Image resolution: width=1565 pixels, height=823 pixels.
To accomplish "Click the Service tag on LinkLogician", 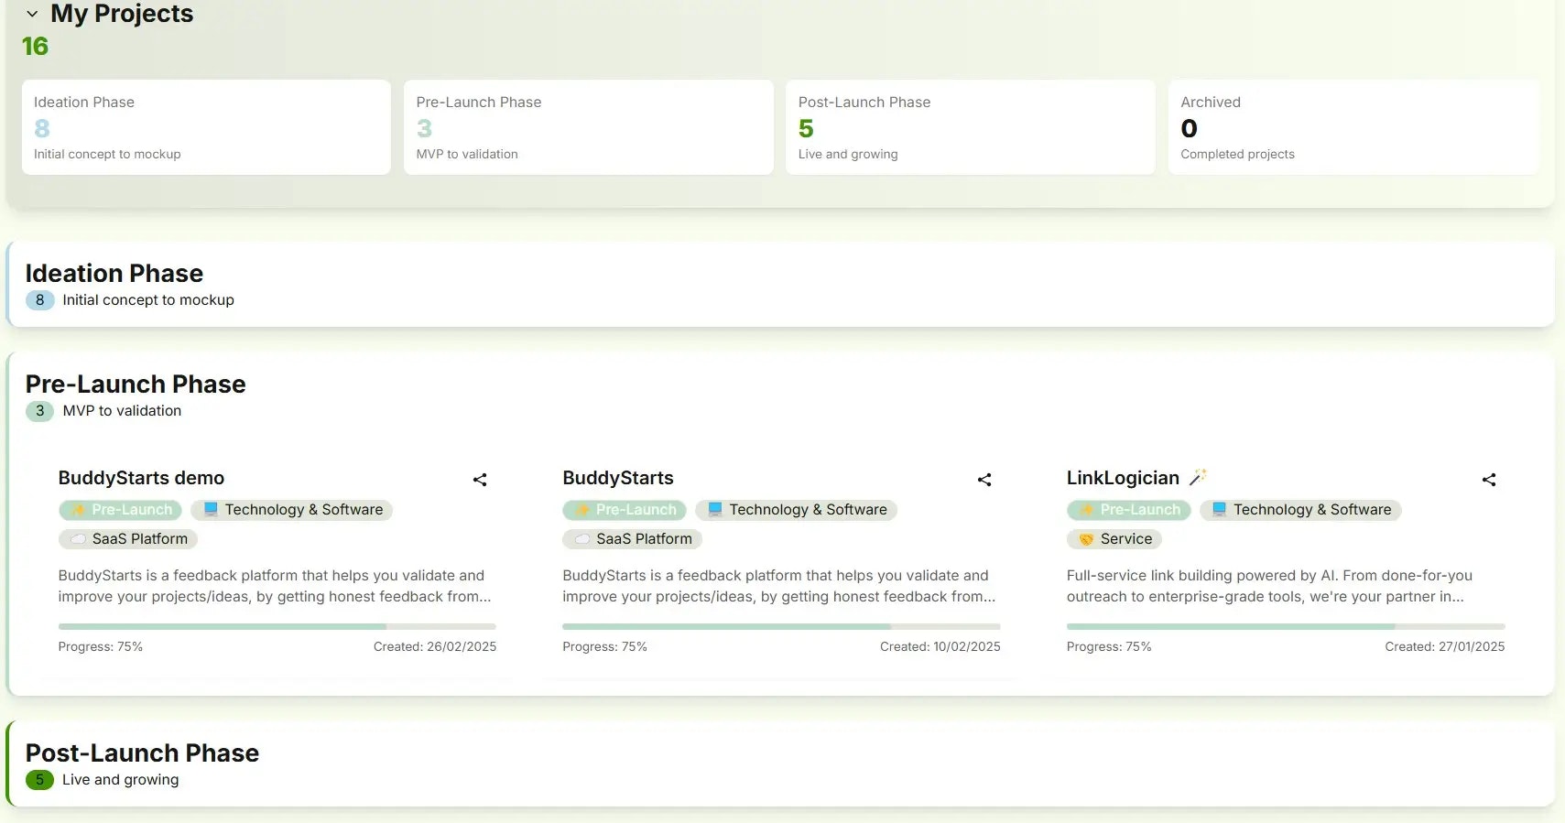I will (1114, 539).
